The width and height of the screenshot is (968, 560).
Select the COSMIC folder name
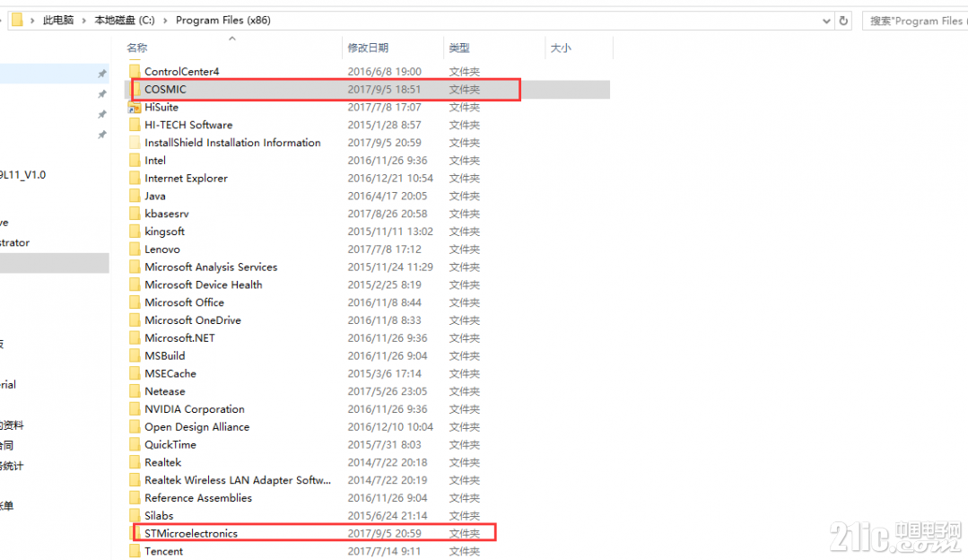(x=165, y=89)
